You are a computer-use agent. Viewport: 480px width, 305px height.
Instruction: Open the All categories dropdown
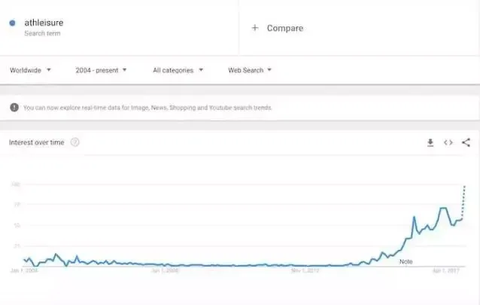click(x=178, y=70)
